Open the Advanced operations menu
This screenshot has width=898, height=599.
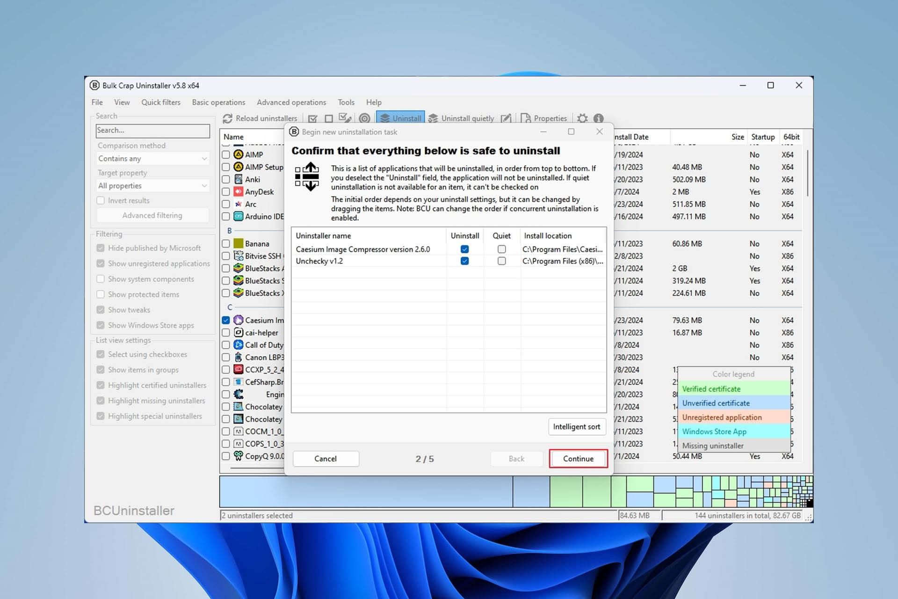coord(291,102)
